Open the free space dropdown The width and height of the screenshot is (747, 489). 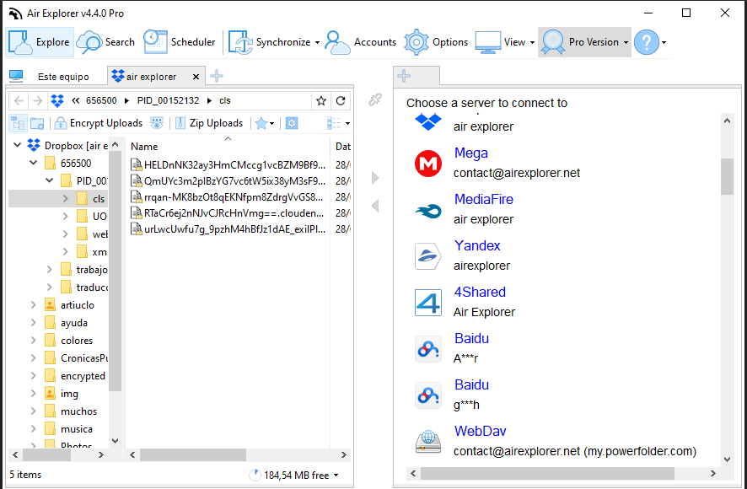pos(336,476)
